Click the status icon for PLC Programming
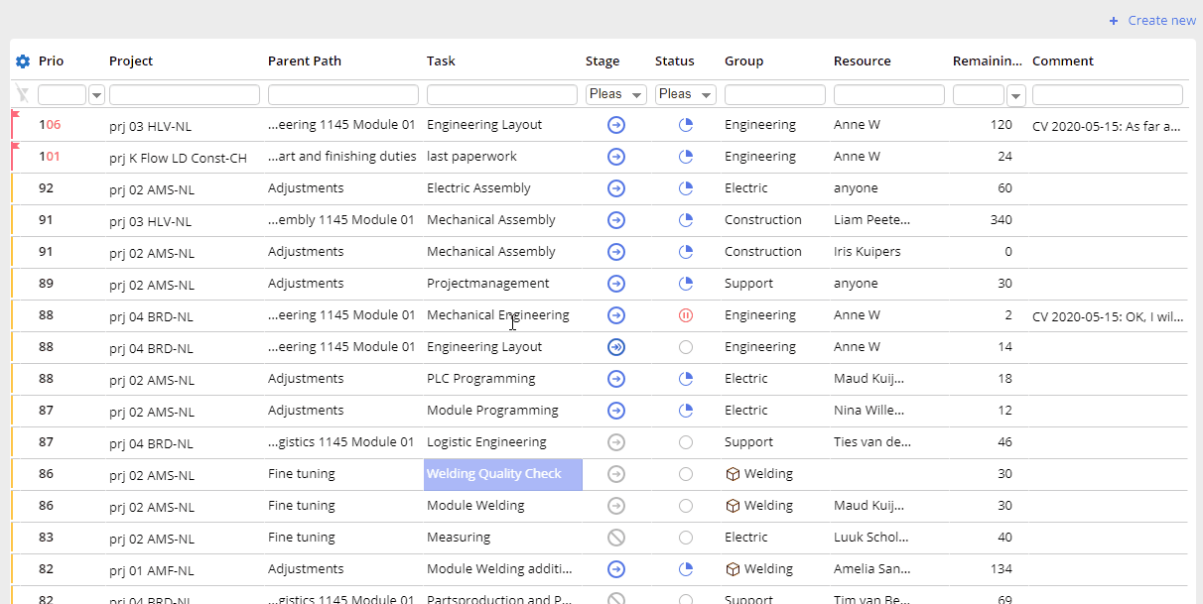Image resolution: width=1203 pixels, height=604 pixels. pos(686,379)
